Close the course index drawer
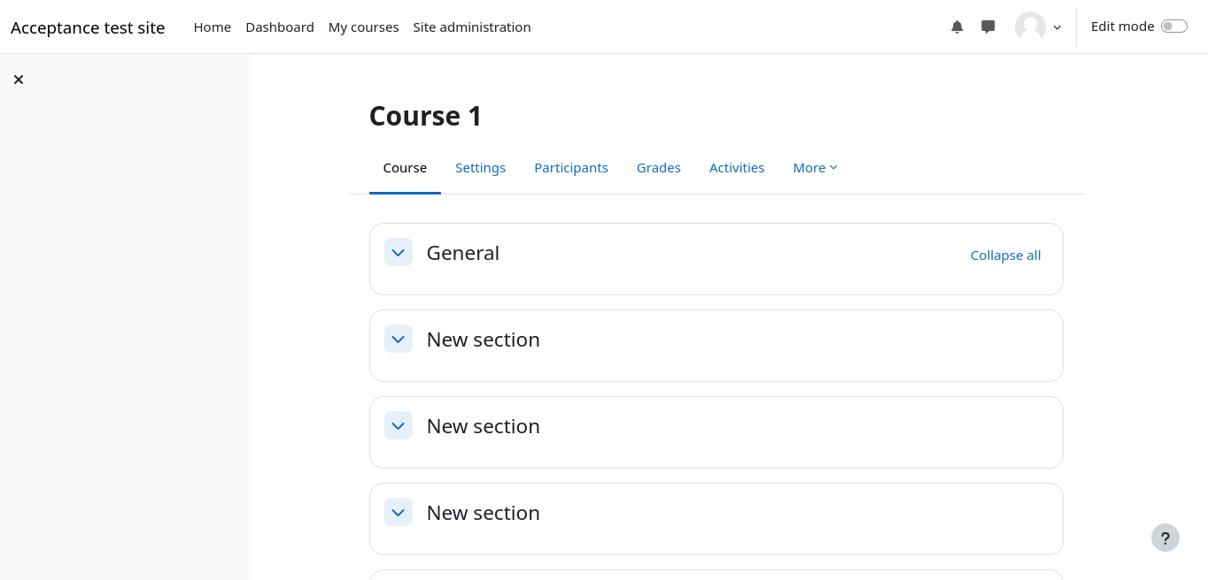Screen dimensions: 1208x580 [19, 80]
